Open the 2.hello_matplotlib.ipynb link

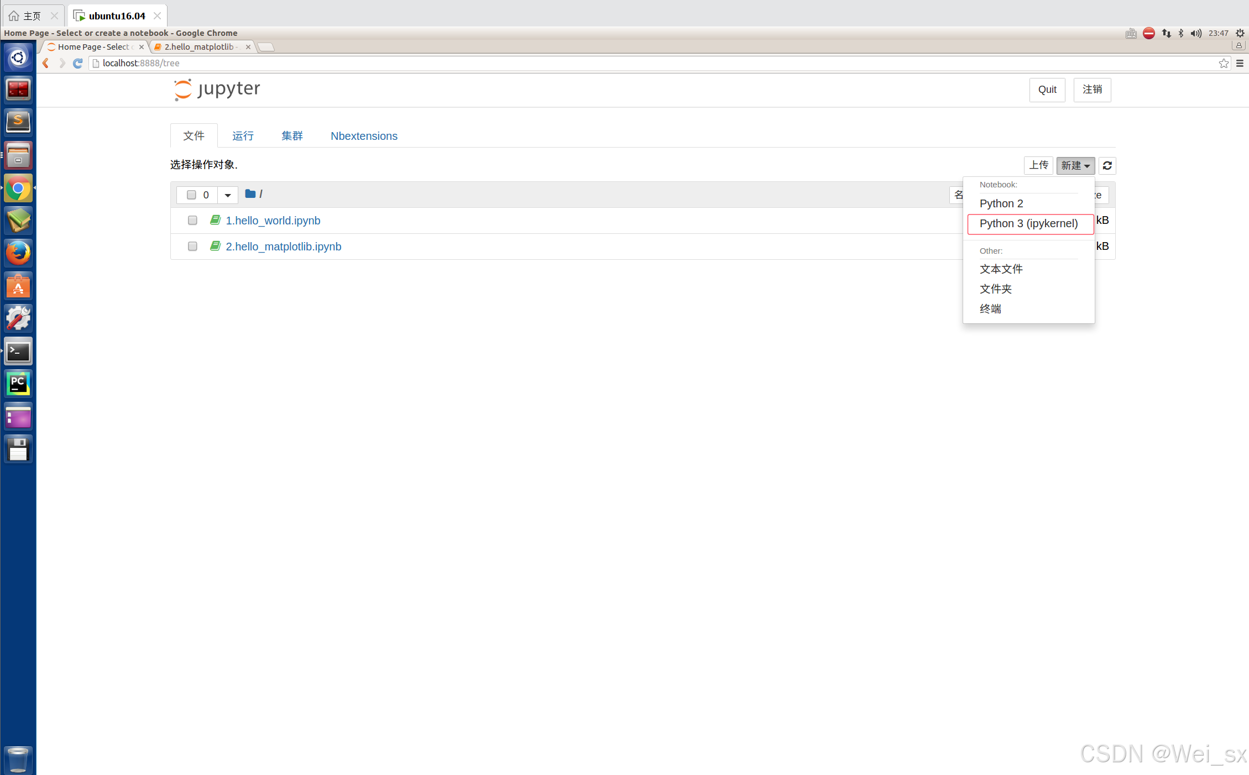tap(283, 247)
